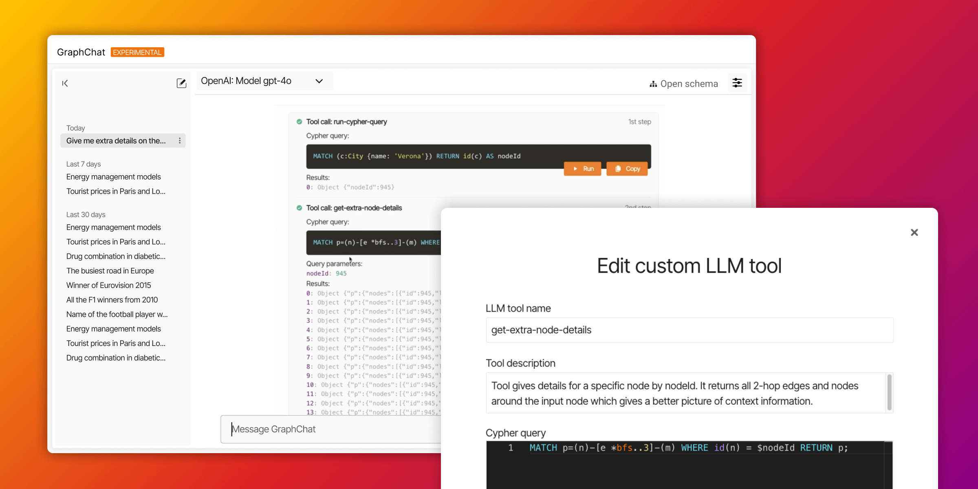Open the schema graph icon
This screenshot has width=978, height=489.
click(x=653, y=84)
